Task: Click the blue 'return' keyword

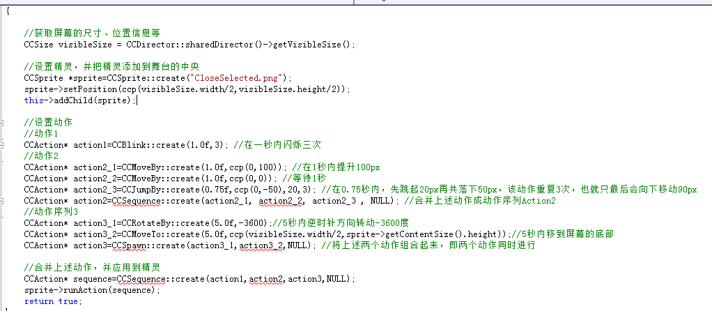Action: click(39, 301)
